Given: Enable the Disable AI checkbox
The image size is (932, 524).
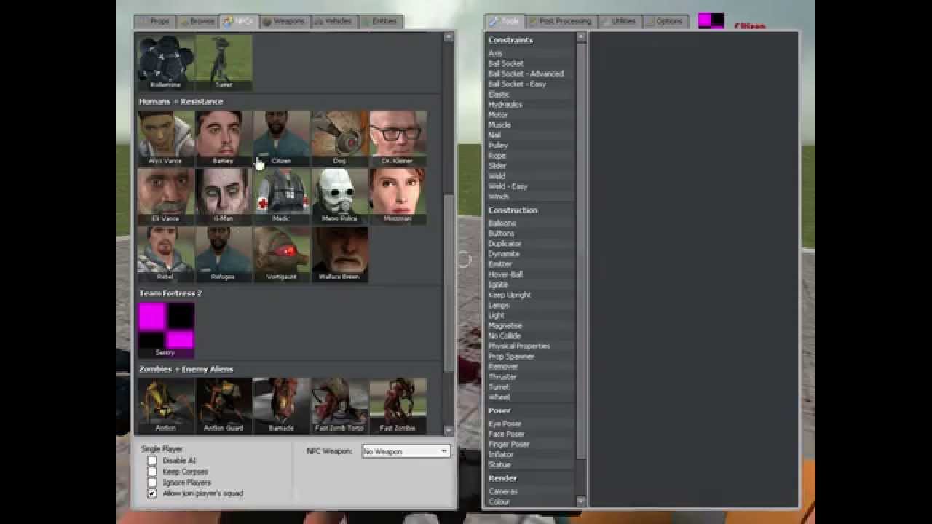Looking at the screenshot, I should (x=152, y=461).
